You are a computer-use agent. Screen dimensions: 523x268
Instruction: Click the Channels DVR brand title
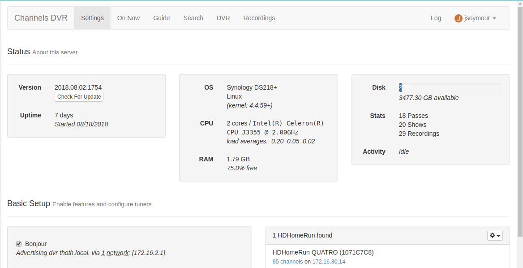coord(41,18)
